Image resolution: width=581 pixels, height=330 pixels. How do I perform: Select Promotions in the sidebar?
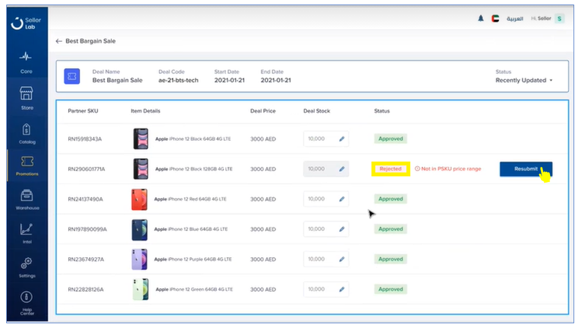click(x=27, y=166)
